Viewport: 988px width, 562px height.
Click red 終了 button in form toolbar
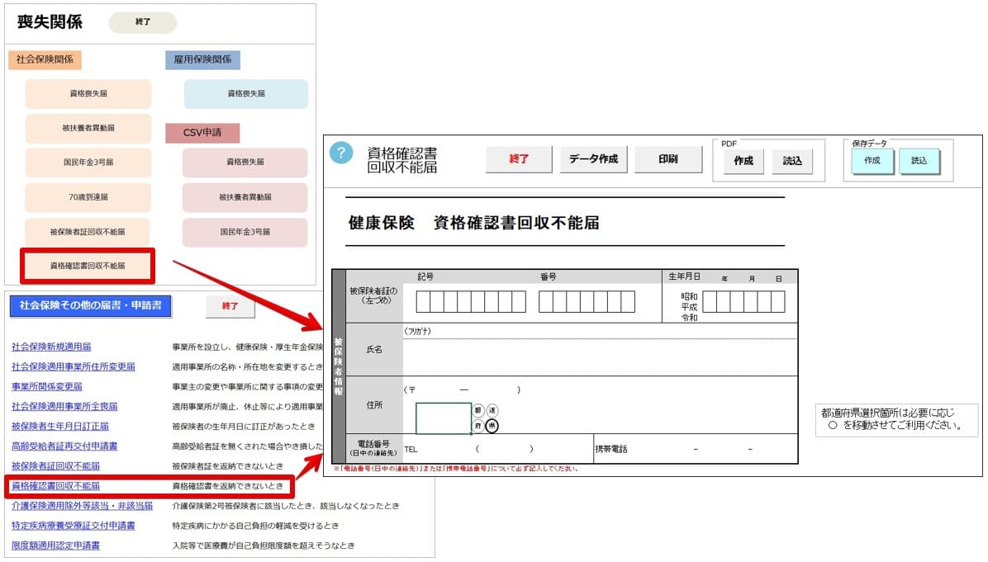[519, 159]
